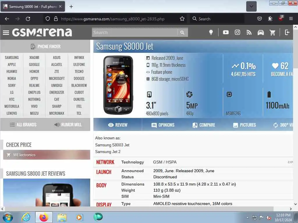Image resolution: width=298 pixels, height=223 pixels.
Task: Open the uBlock extension icon
Action: click(281, 18)
